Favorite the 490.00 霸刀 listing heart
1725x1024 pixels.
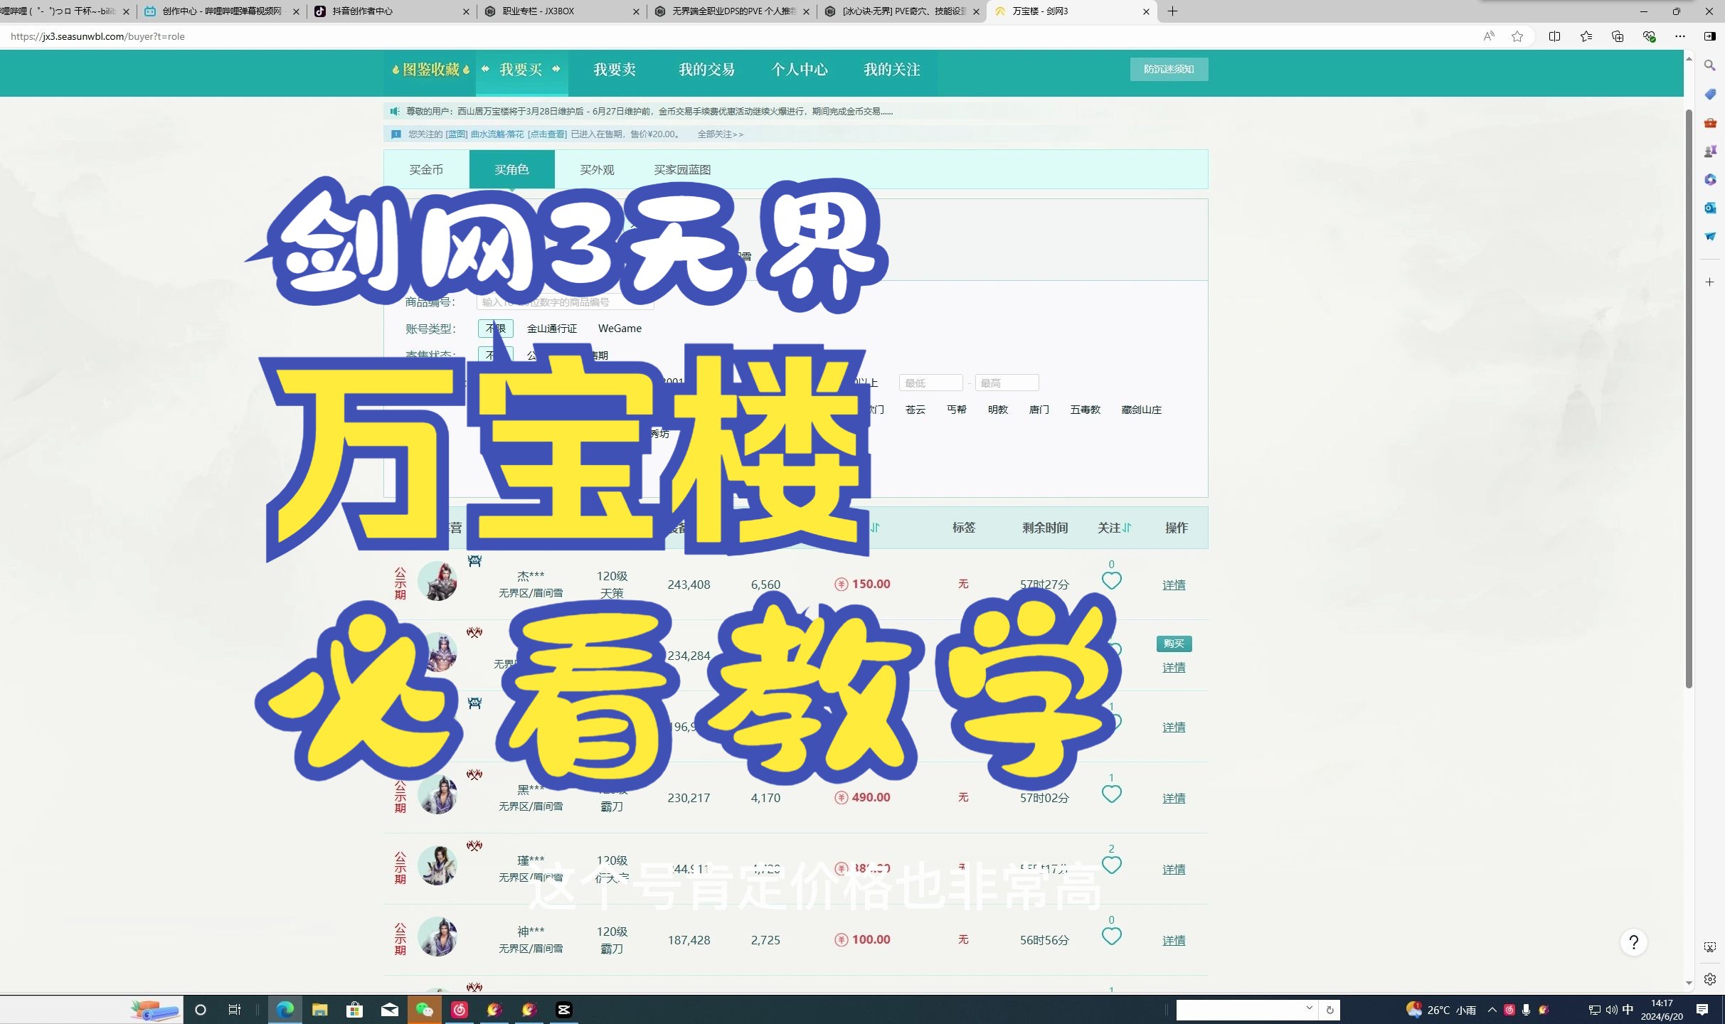click(x=1111, y=794)
